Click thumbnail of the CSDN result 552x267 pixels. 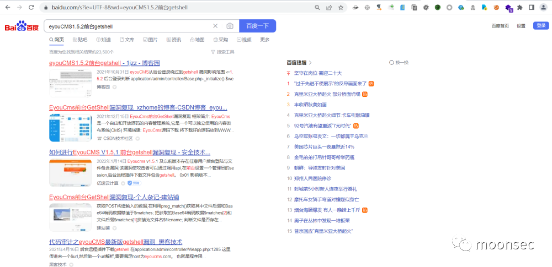pos(71,128)
